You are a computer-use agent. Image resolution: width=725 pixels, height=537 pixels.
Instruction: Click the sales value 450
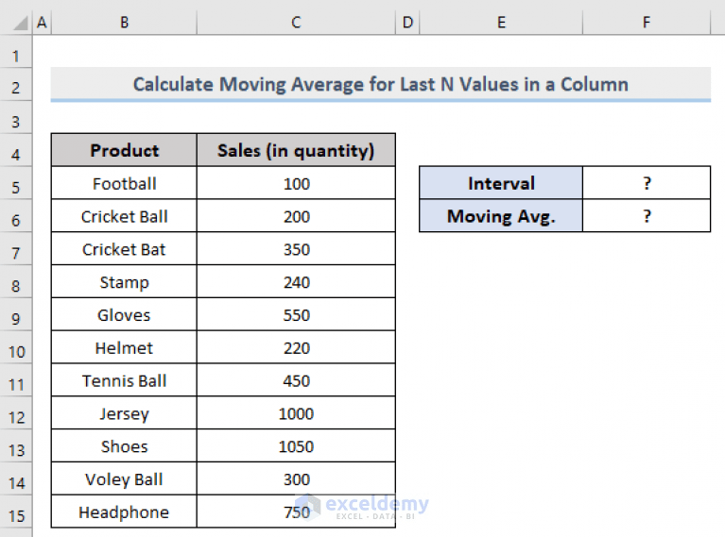[x=296, y=380]
